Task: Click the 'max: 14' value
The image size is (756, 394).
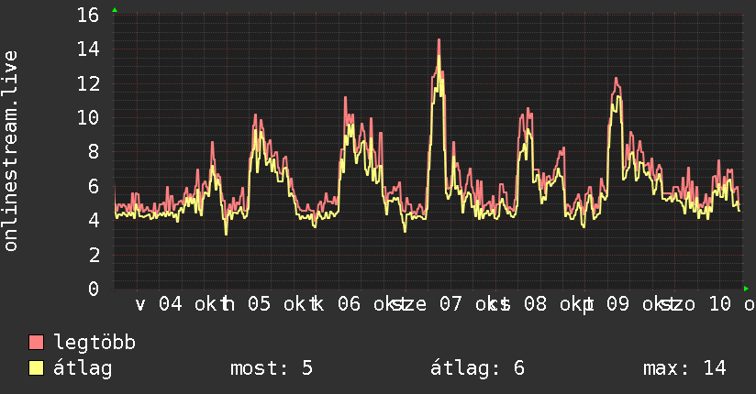Action: pos(684,368)
